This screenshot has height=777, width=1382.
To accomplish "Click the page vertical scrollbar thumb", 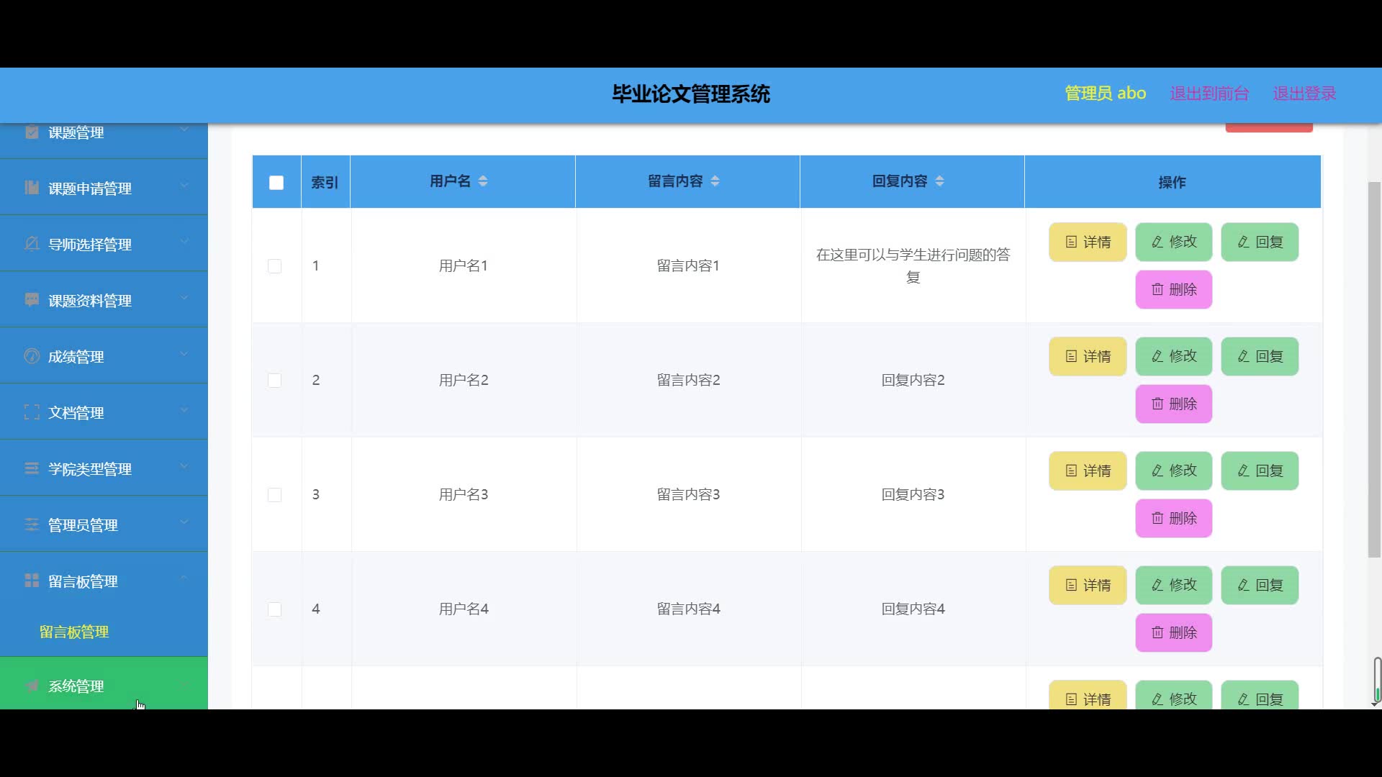I will tap(1374, 370).
